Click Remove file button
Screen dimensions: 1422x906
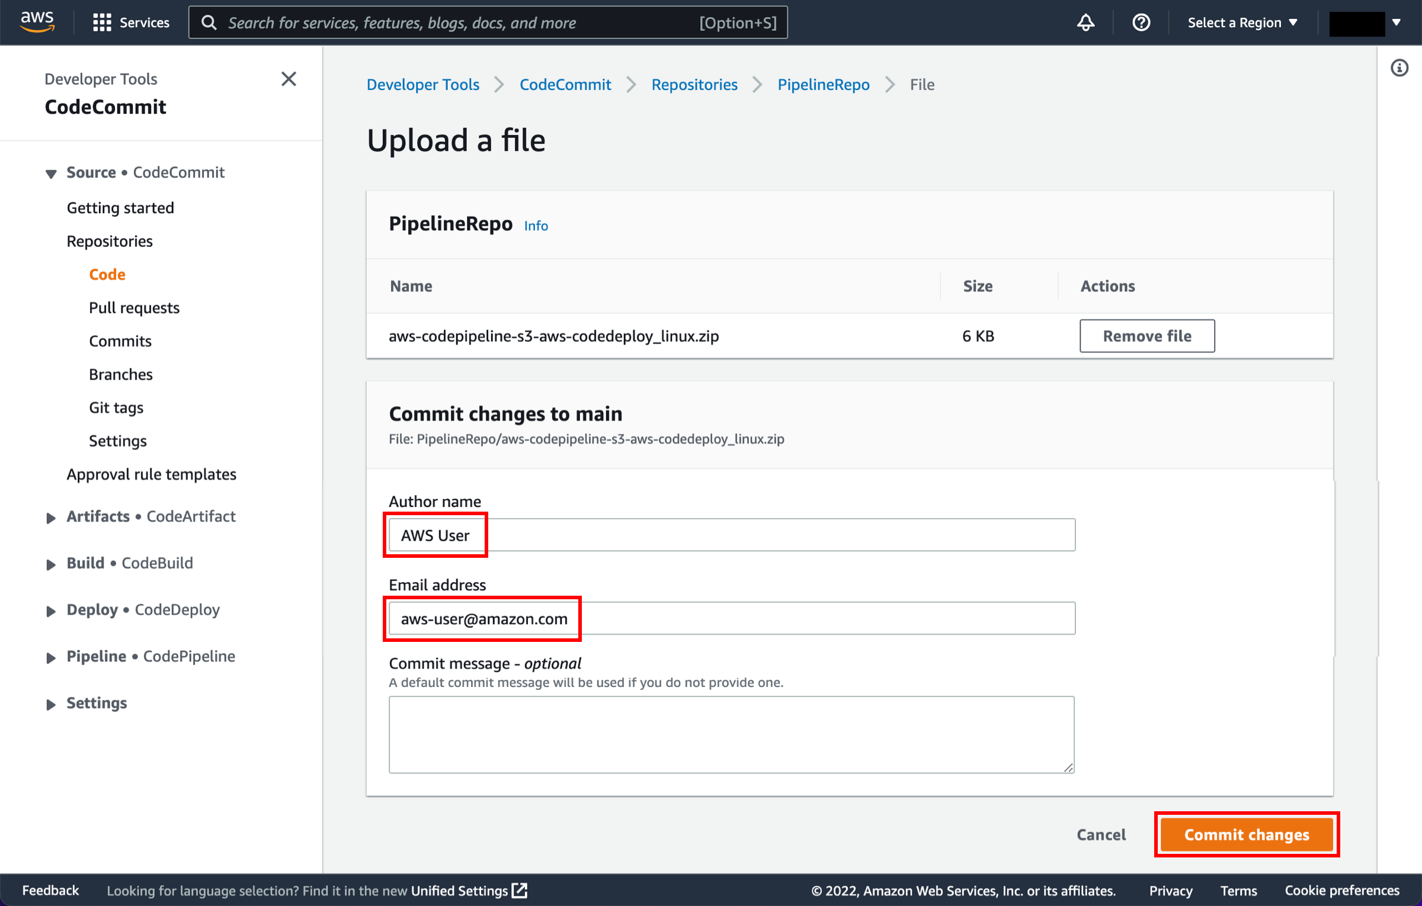(x=1147, y=336)
